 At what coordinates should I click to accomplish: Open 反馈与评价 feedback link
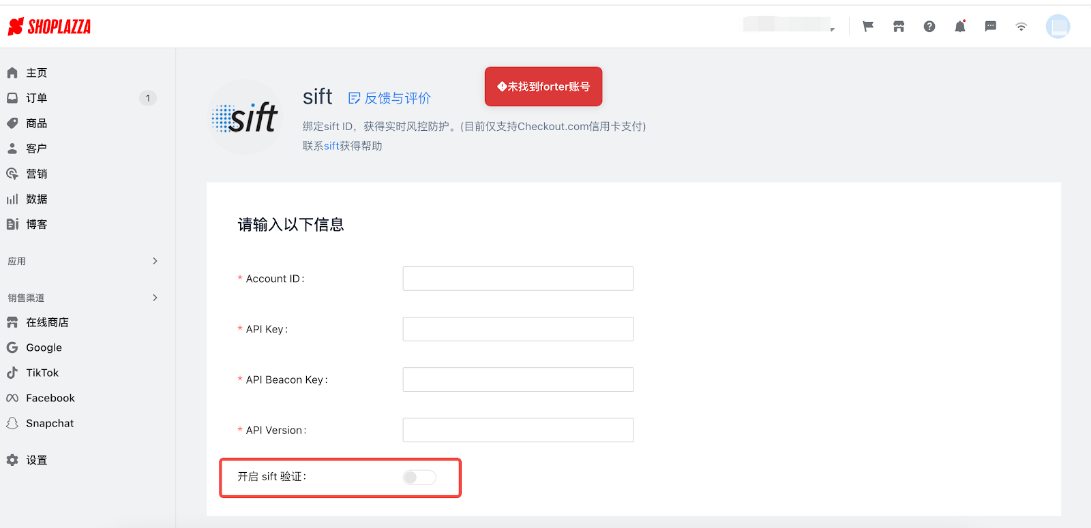click(389, 98)
